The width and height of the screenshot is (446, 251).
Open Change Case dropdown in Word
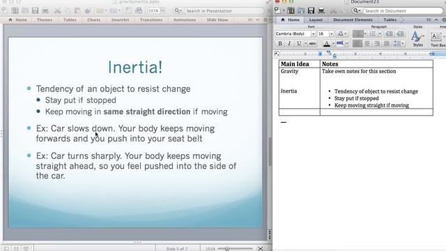[x=341, y=34]
